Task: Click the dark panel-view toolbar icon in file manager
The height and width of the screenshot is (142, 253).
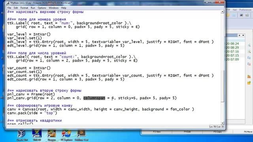Action: tap(242, 15)
